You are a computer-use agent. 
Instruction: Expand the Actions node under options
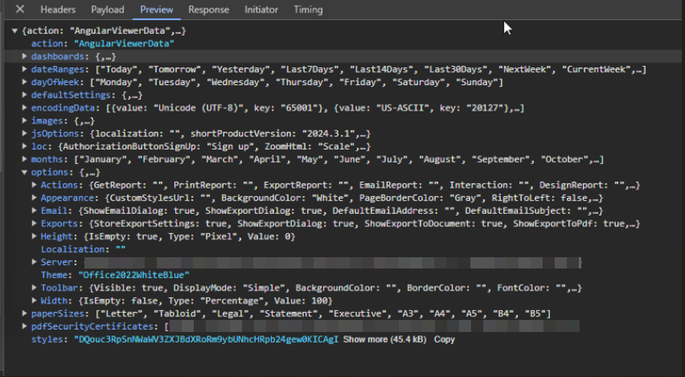(x=34, y=185)
